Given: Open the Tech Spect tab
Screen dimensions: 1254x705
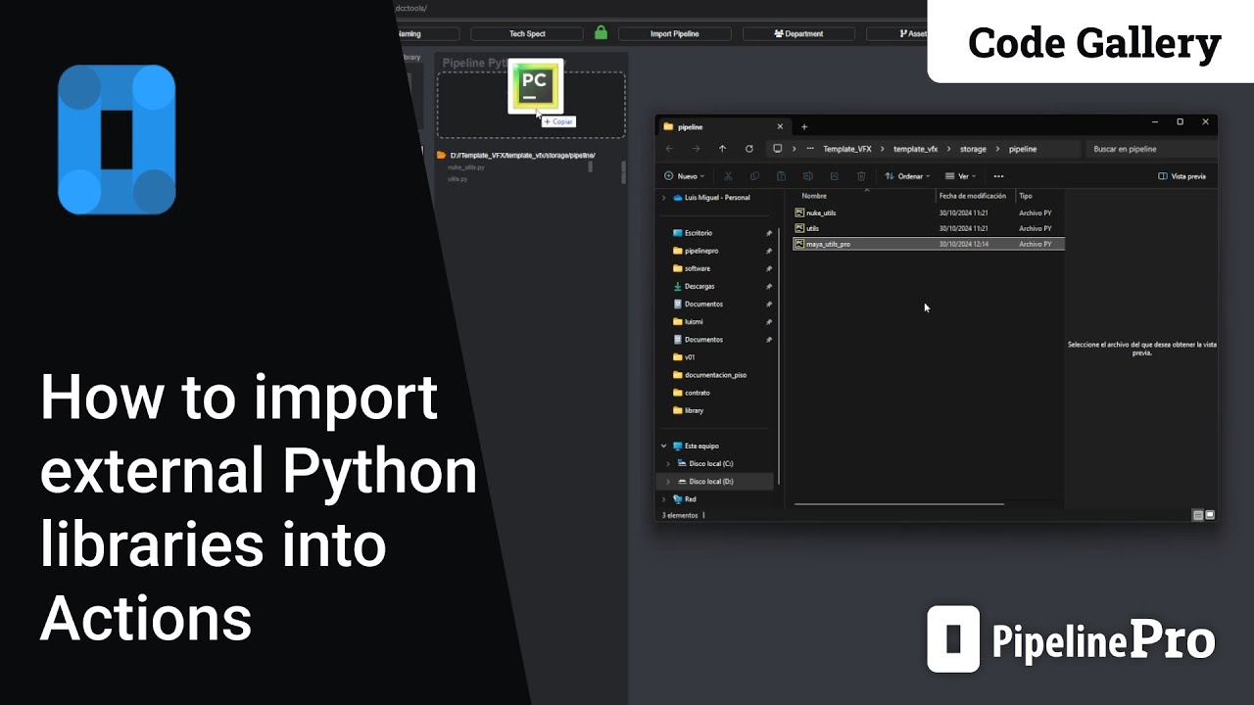Looking at the screenshot, I should tap(527, 33).
